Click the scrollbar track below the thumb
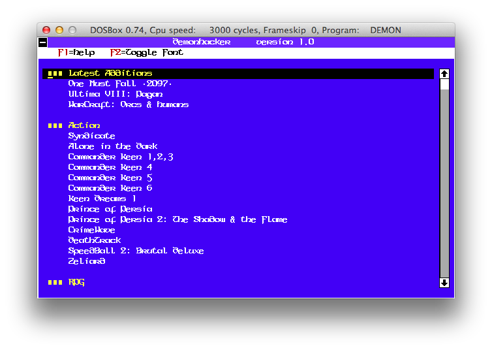 (444, 183)
